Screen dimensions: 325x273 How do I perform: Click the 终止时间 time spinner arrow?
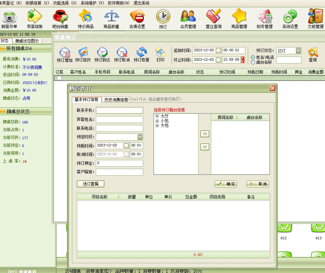tap(243, 60)
